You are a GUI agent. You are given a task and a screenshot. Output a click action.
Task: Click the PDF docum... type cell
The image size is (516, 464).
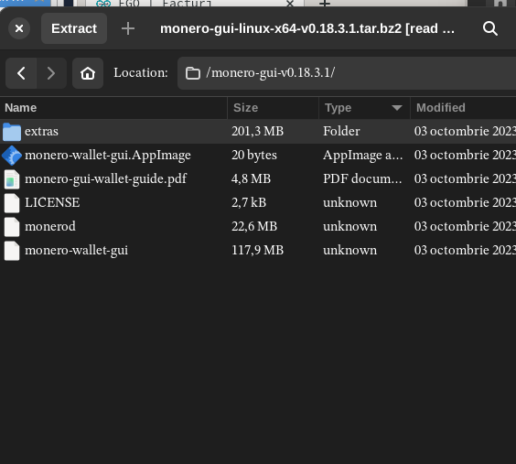362,178
